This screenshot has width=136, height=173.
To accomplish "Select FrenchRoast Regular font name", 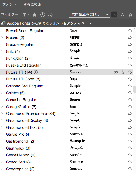I will pyautogui.click(x=25, y=31).
